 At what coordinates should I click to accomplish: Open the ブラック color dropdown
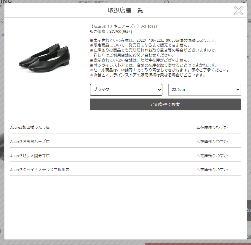pos(126,90)
